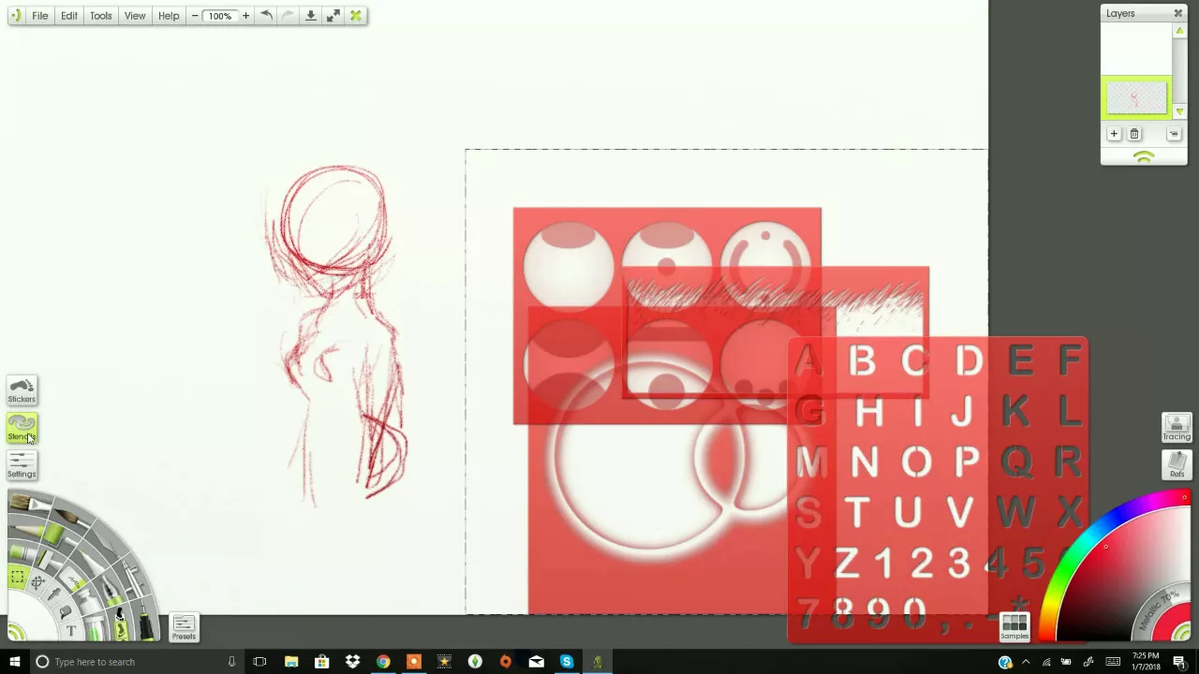
Task: Open the Stickers panel
Action: coord(22,390)
